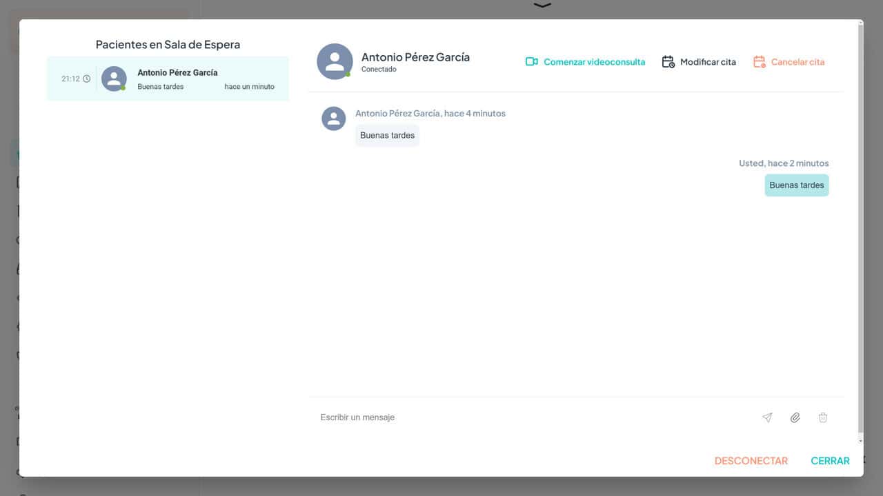Click the send message paper plane icon
This screenshot has height=496, width=883.
(767, 417)
